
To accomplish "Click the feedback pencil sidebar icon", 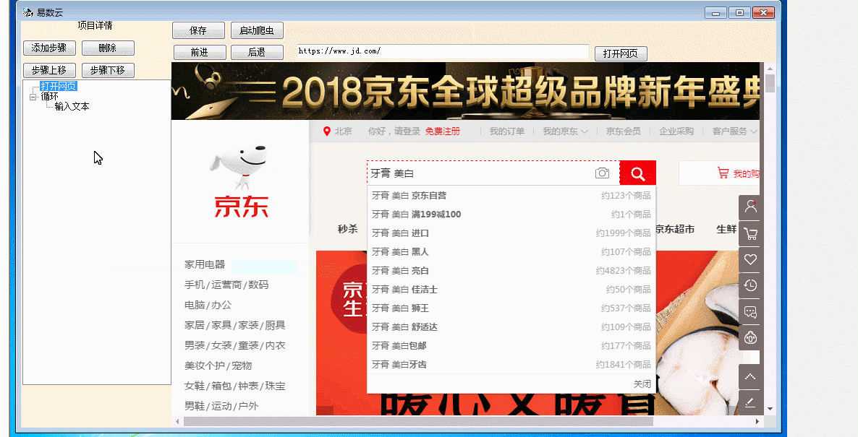I will [750, 403].
